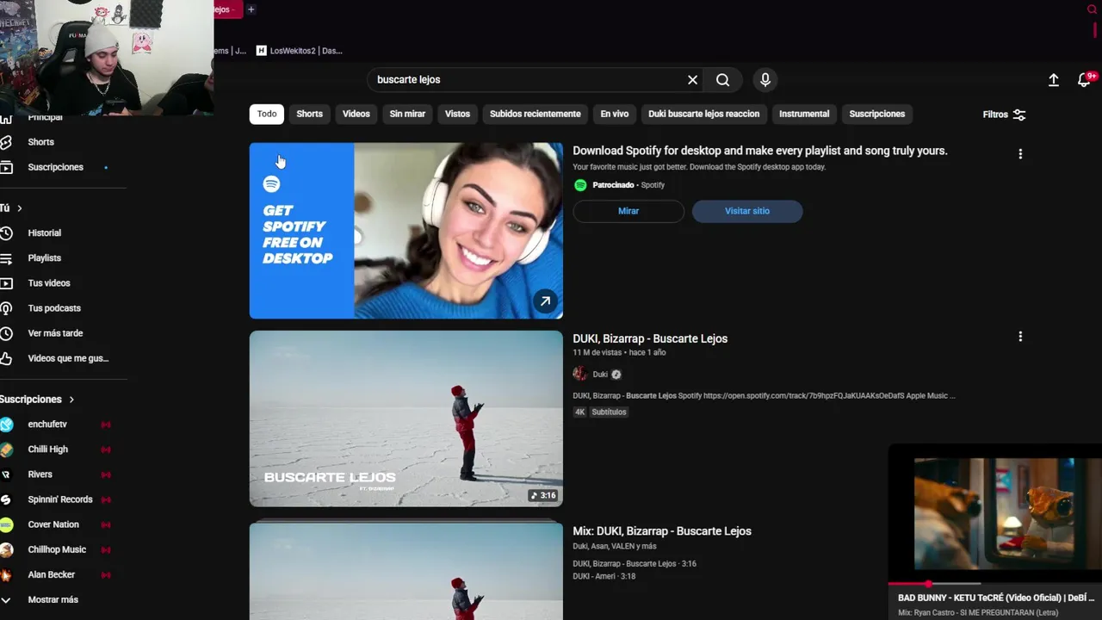Viewport: 1102px width, 620px height.
Task: Open the Spinnin' Records subscription
Action: tap(60, 499)
